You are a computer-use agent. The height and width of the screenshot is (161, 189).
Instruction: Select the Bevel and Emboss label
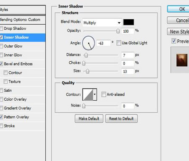[18, 64]
